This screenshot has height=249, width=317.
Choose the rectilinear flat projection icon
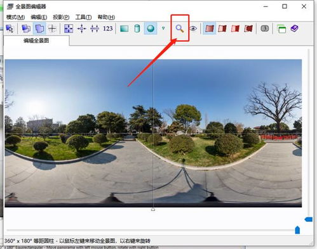pos(125,29)
